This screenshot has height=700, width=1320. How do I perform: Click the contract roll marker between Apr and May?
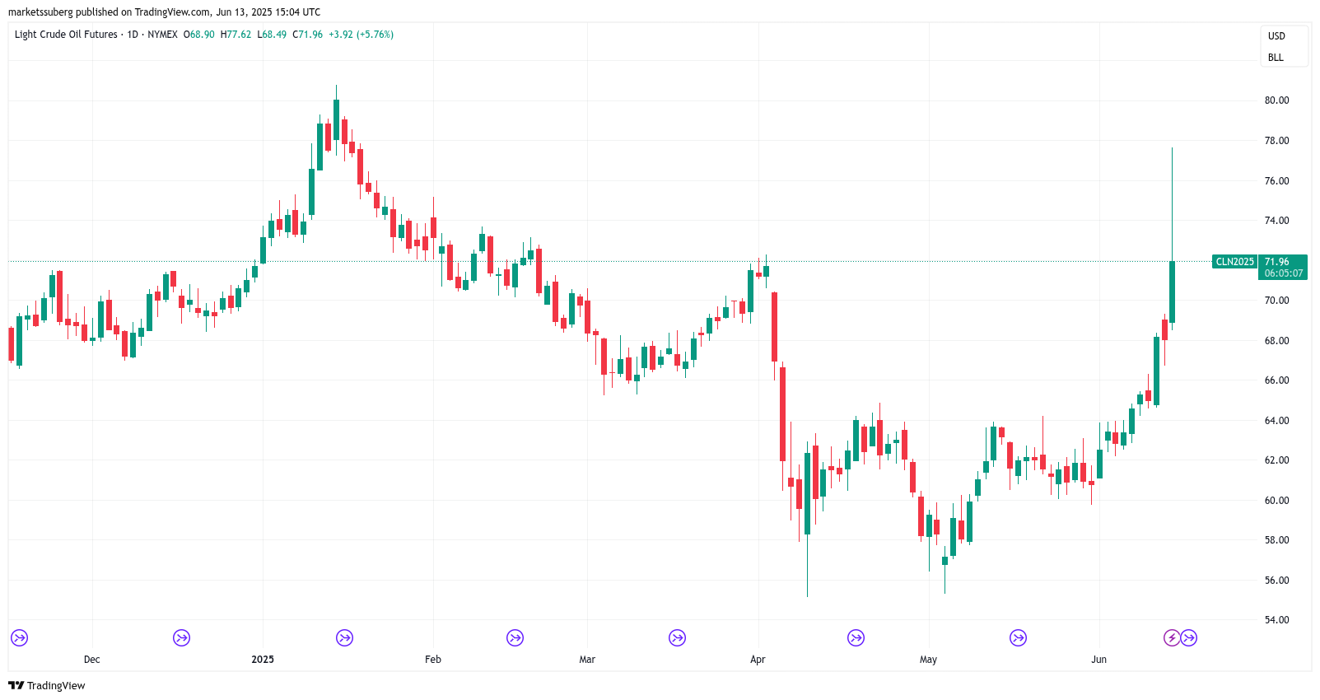[x=856, y=637]
